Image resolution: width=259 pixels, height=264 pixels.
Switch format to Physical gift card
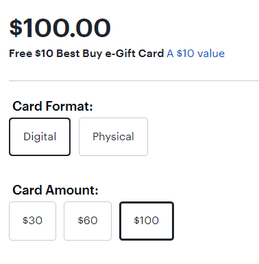coord(113,137)
